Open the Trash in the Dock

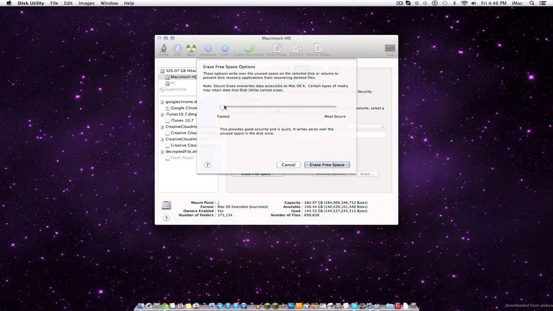[x=414, y=305]
